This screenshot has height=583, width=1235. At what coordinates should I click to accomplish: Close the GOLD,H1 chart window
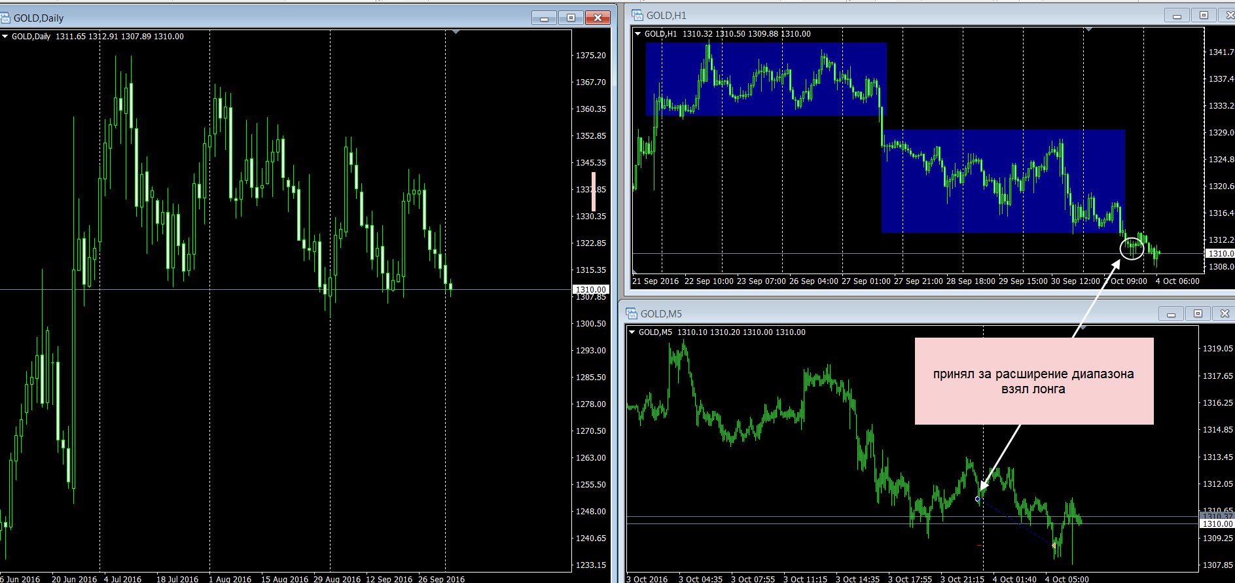[x=1228, y=15]
